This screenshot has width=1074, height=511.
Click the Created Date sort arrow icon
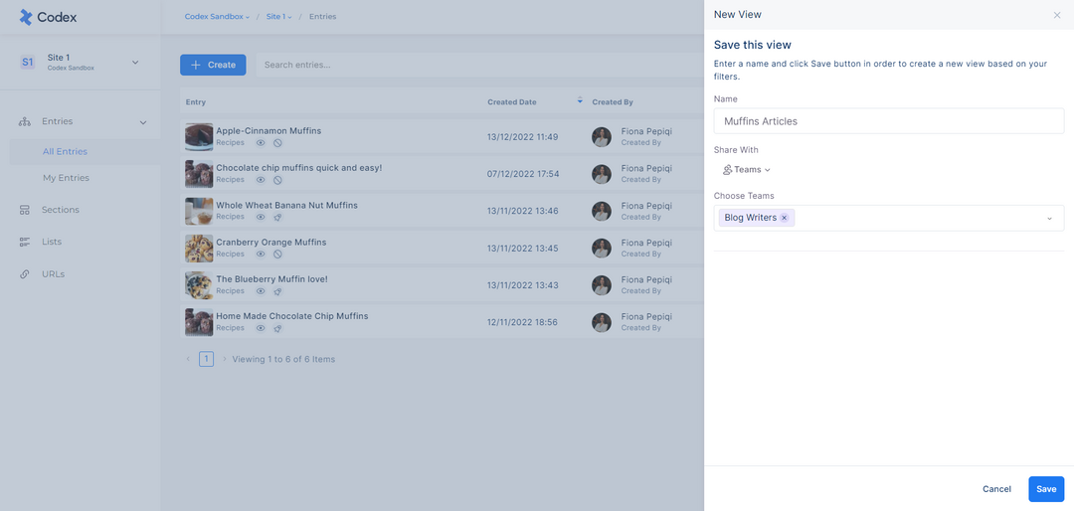(x=580, y=101)
